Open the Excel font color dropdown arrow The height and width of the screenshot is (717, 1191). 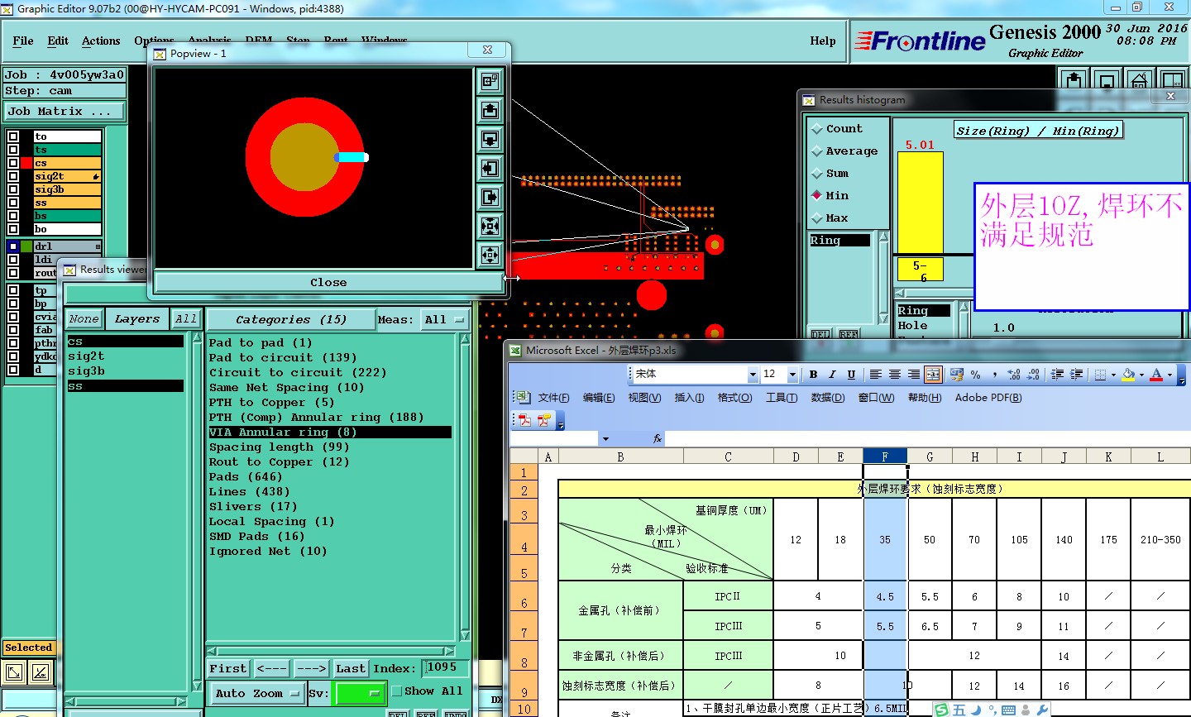1169,375
